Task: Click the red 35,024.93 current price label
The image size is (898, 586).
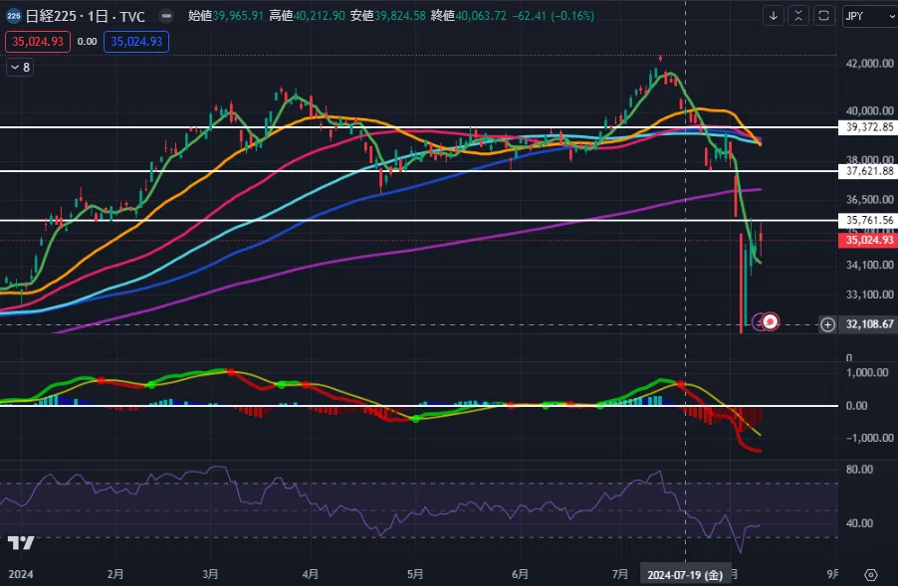Action: (869, 240)
